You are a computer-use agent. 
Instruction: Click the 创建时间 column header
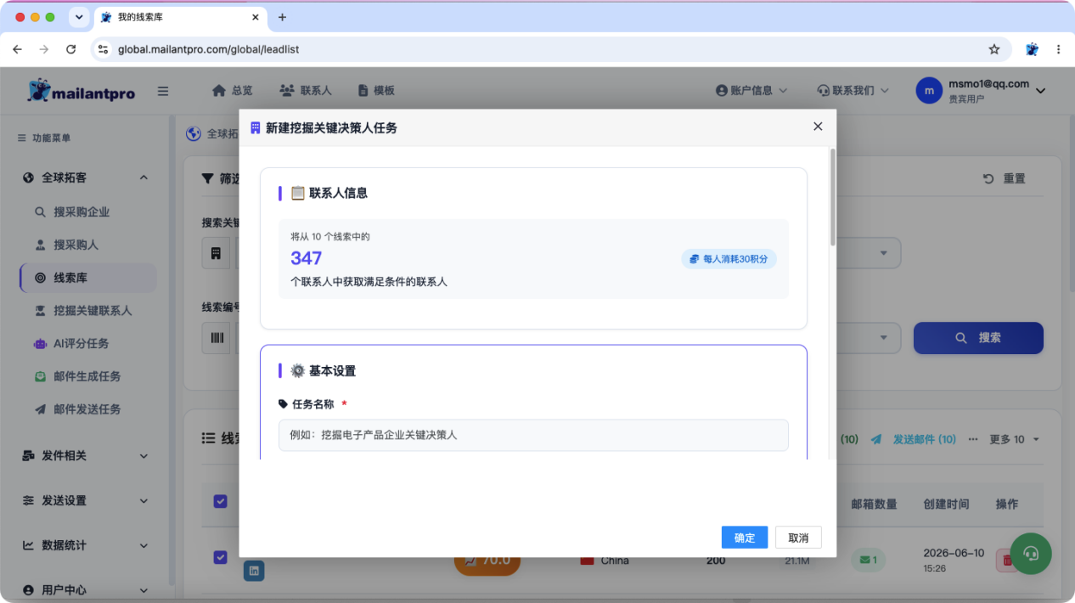point(946,504)
